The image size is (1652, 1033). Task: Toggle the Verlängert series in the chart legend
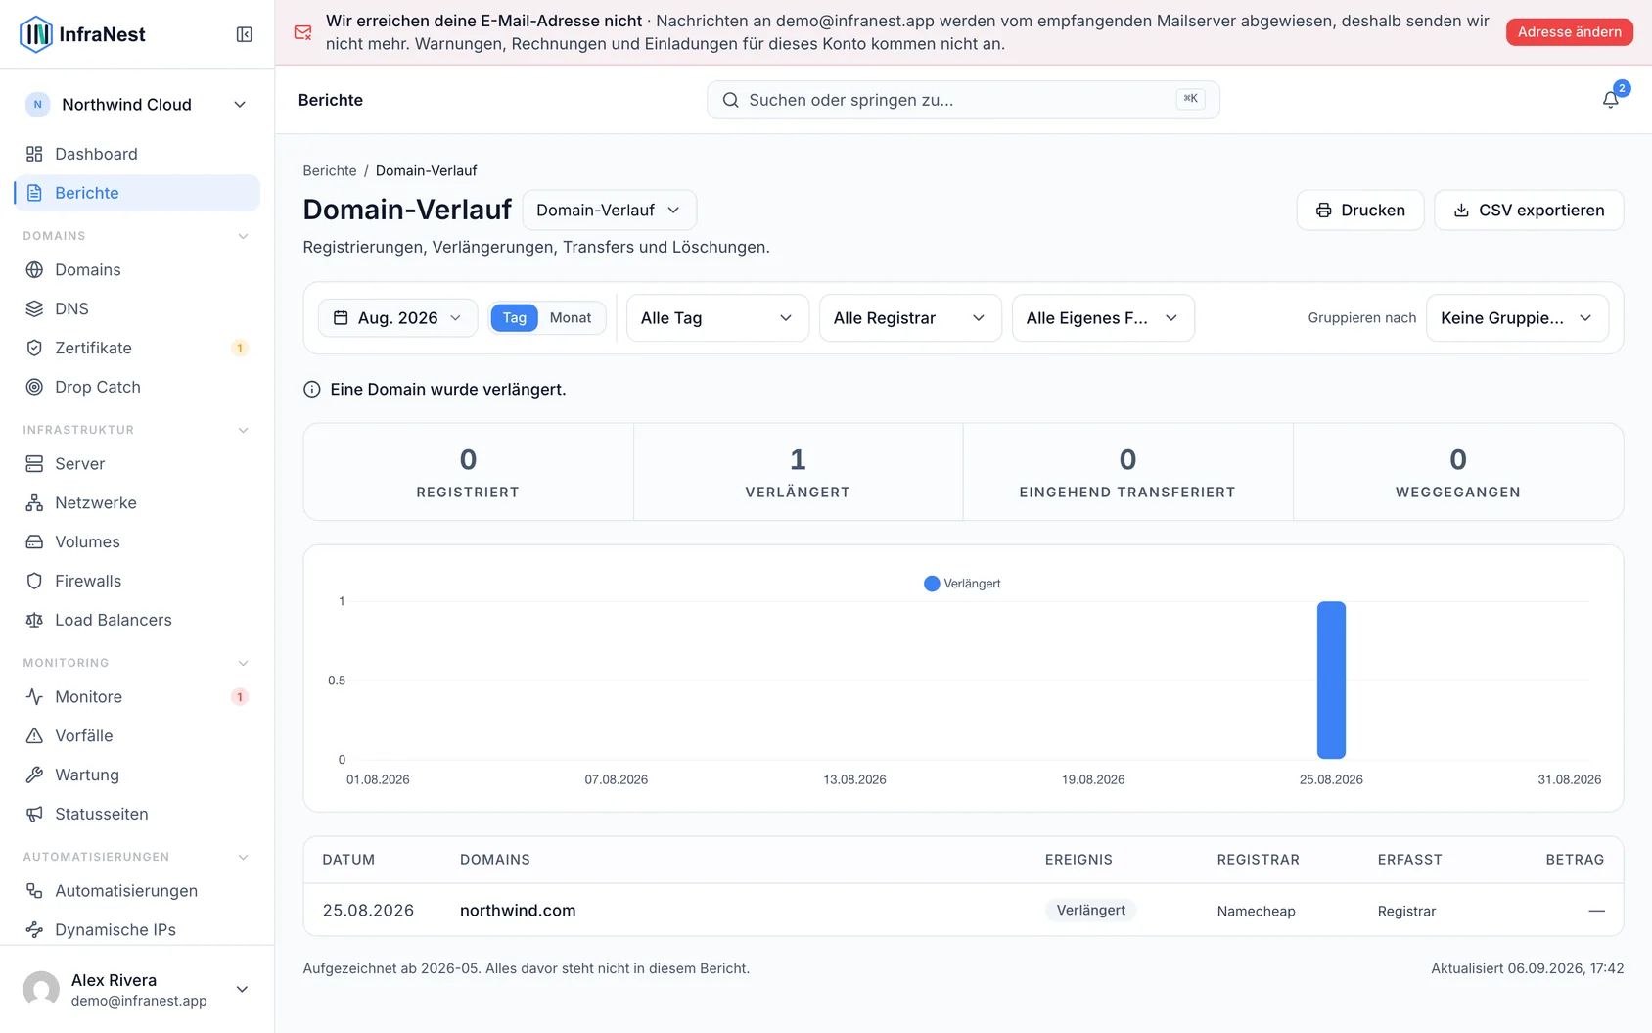[x=962, y=584]
